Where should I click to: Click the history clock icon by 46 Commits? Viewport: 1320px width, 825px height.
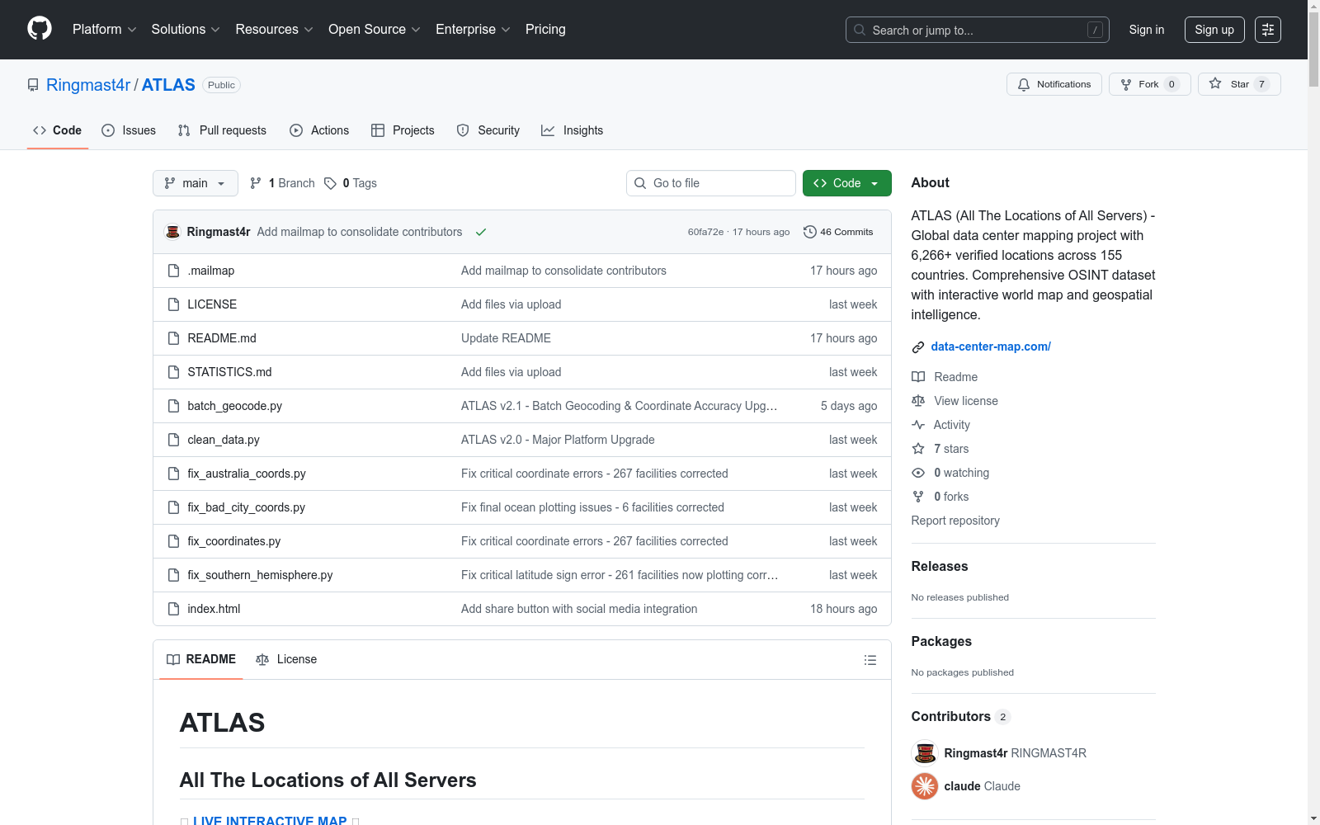tap(810, 232)
